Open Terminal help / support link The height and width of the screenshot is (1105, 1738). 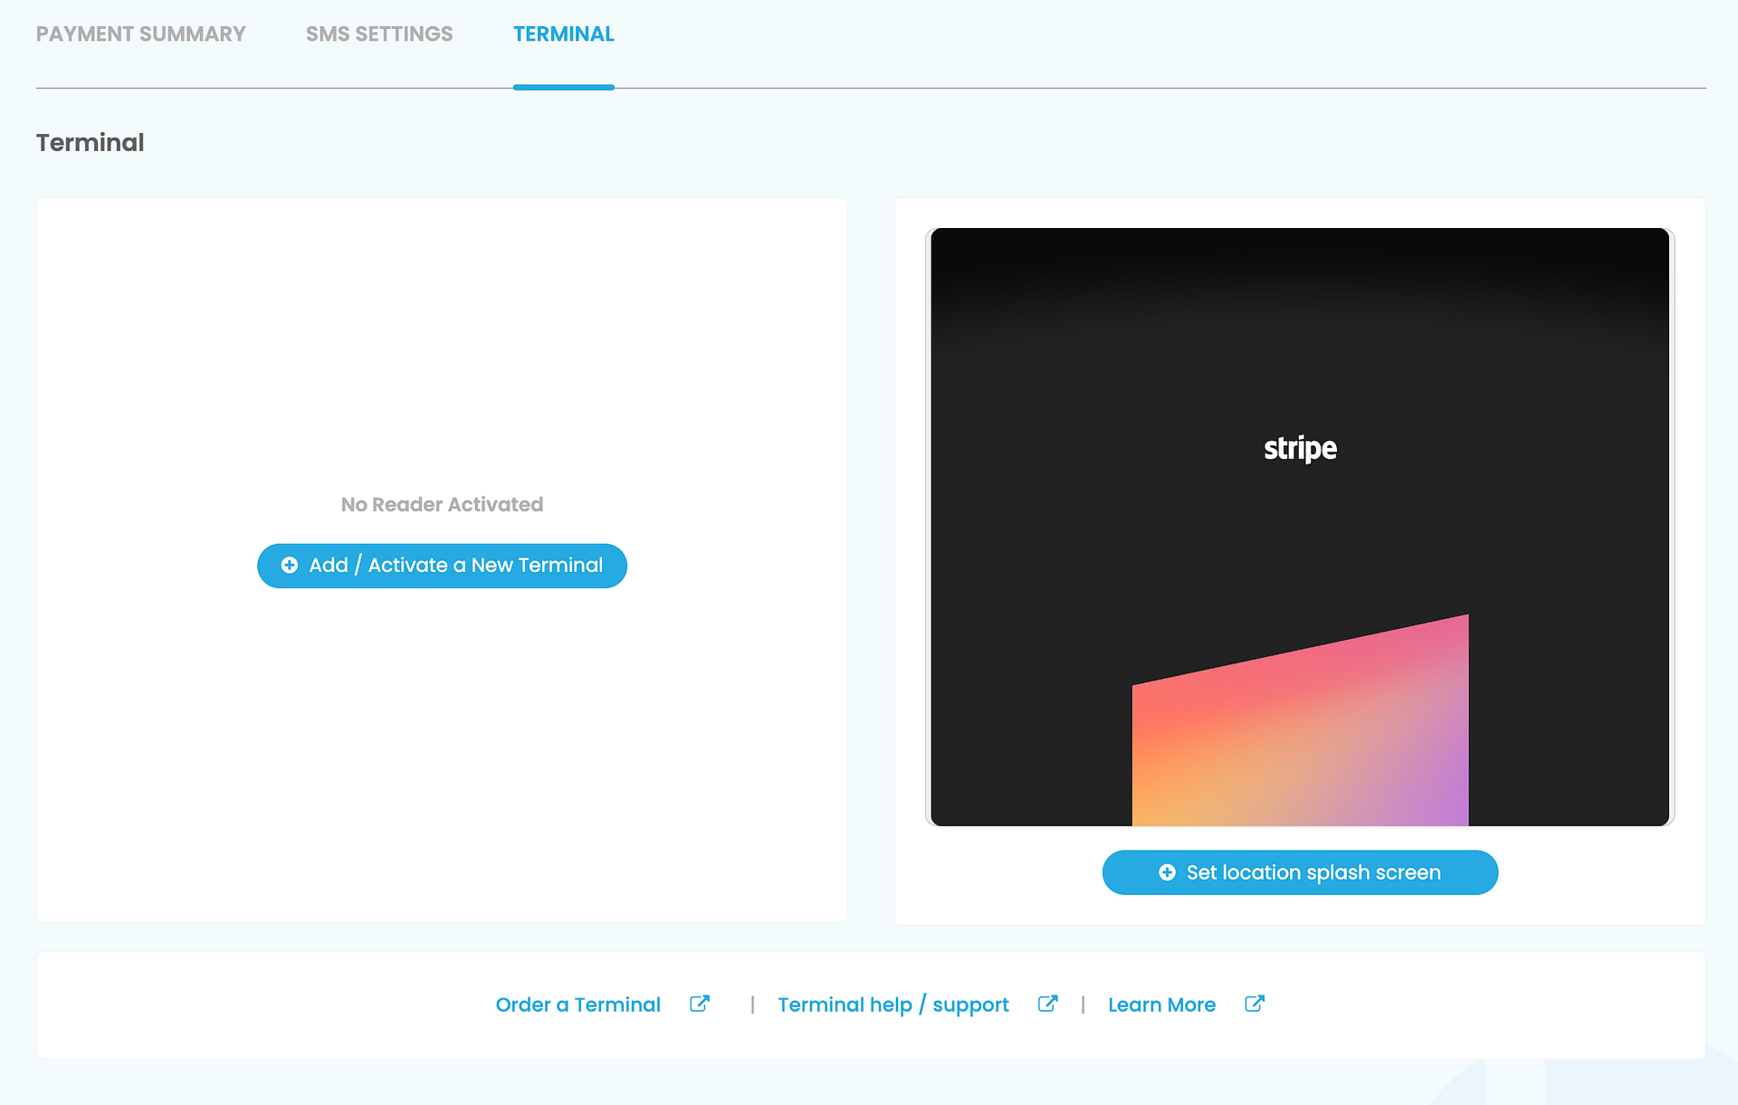point(893,1005)
